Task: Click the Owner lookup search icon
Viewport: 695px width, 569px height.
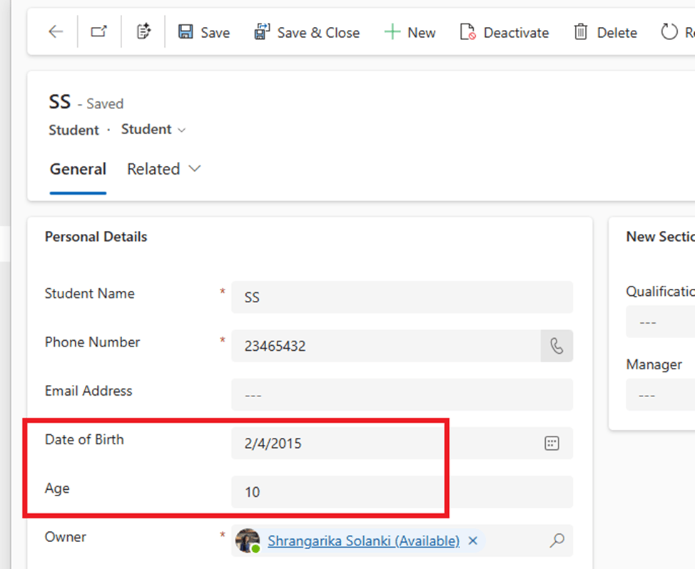Action: (557, 540)
